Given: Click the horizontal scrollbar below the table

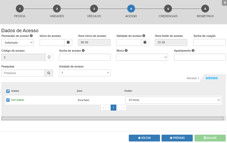Looking at the screenshot, I should click(x=112, y=119).
